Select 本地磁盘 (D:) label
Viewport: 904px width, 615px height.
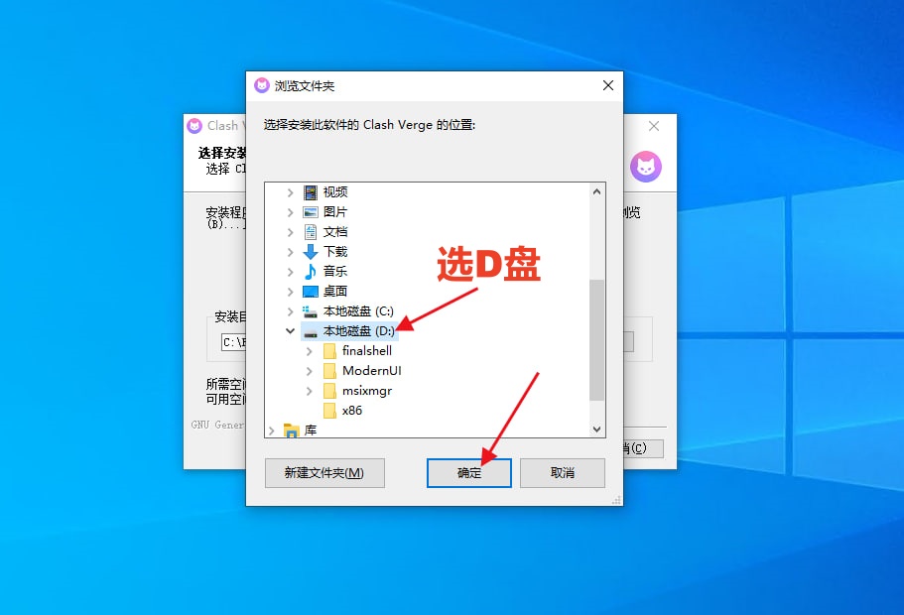[x=358, y=331]
